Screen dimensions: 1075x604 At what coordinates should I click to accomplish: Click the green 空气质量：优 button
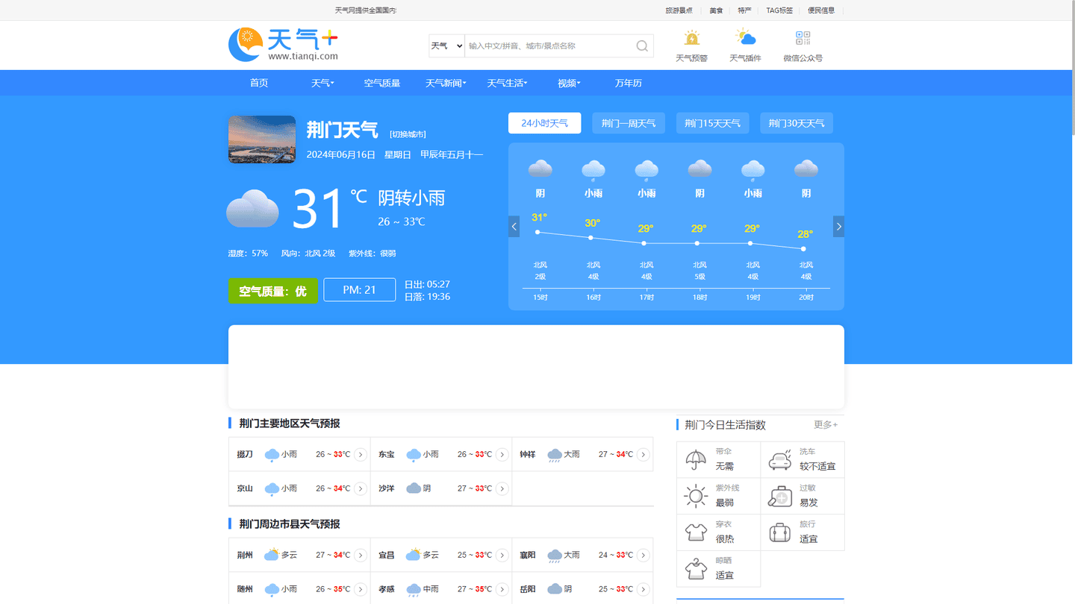pyautogui.click(x=272, y=291)
